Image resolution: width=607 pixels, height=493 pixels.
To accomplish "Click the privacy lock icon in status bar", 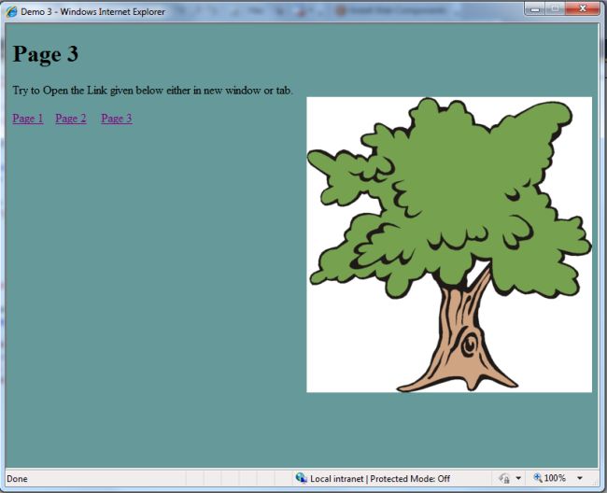I will (x=504, y=479).
